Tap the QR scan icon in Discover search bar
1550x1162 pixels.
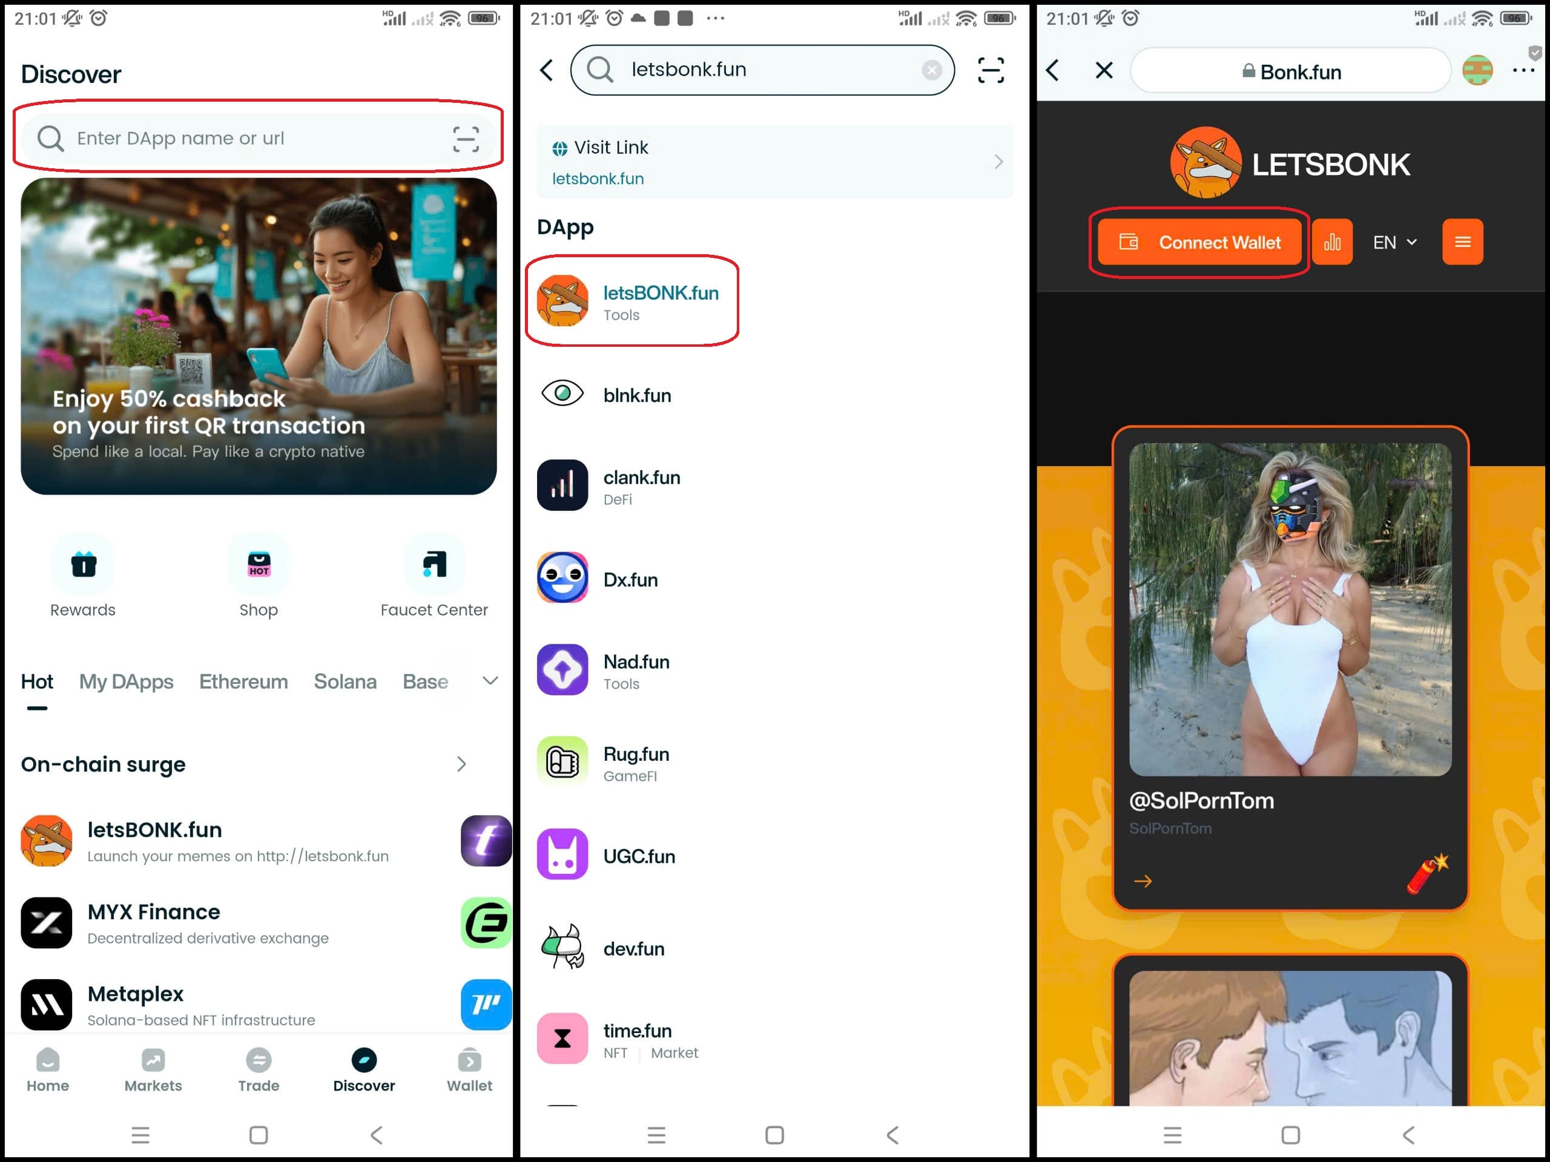(x=465, y=139)
